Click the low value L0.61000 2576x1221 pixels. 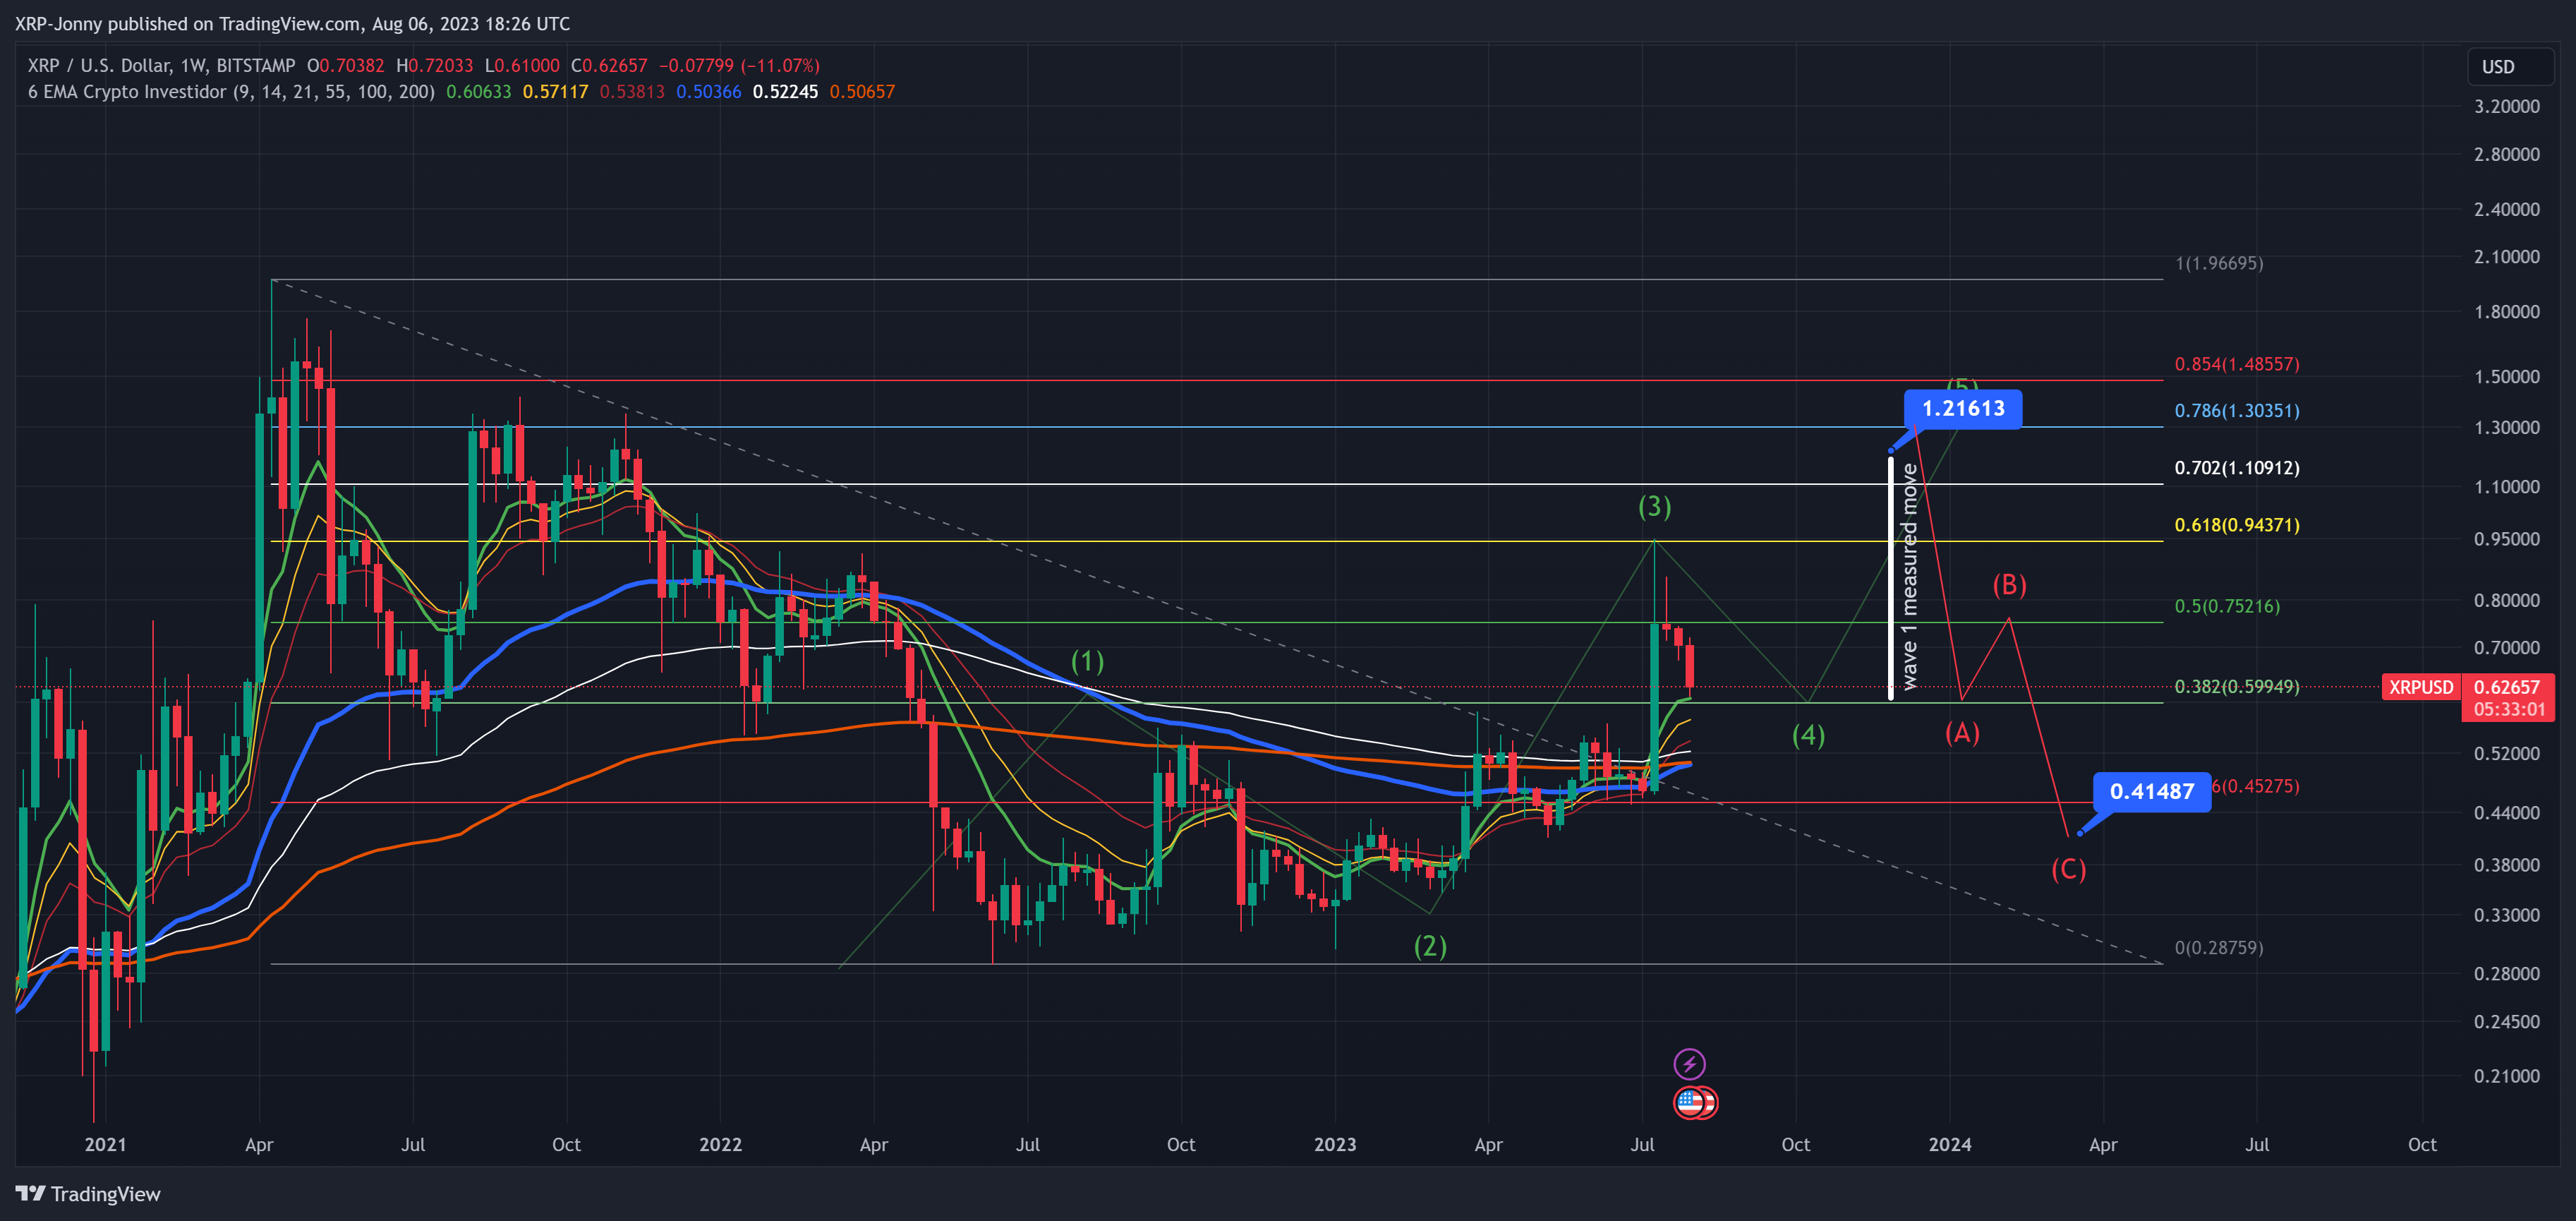click(522, 65)
